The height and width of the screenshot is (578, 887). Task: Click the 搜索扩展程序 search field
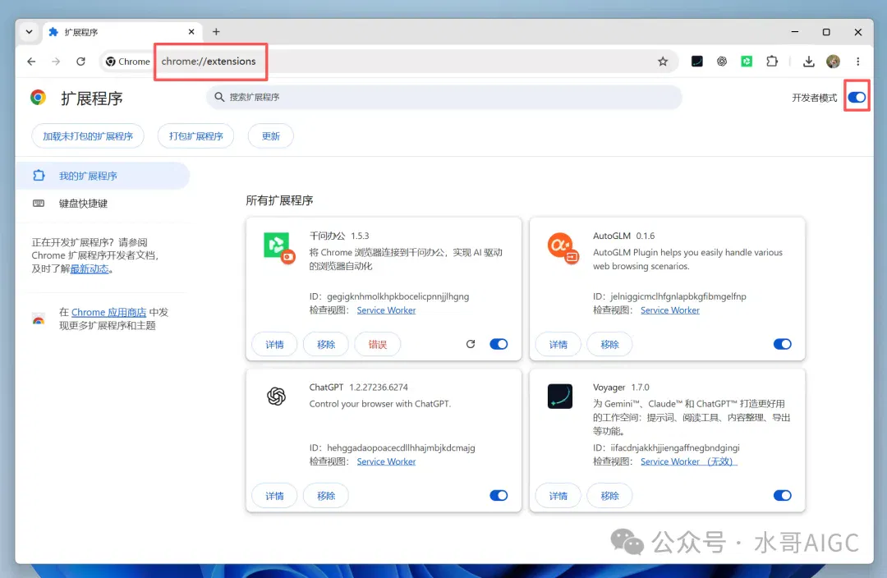444,97
